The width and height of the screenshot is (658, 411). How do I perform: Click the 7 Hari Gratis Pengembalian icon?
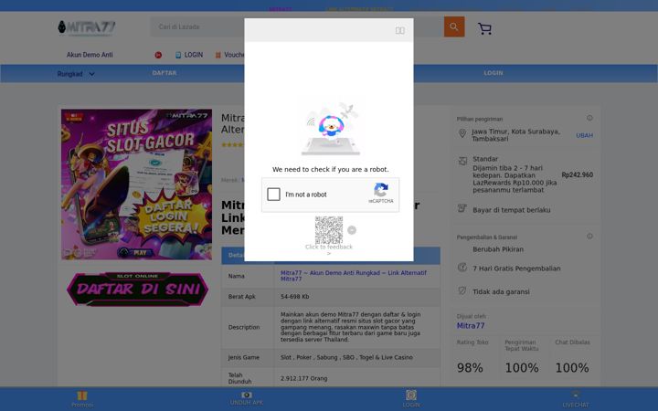point(462,267)
